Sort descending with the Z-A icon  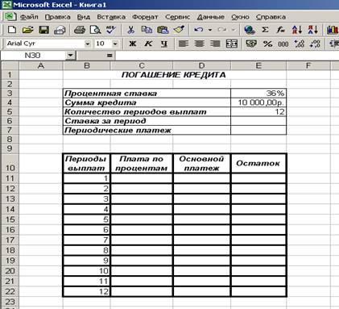click(x=313, y=30)
